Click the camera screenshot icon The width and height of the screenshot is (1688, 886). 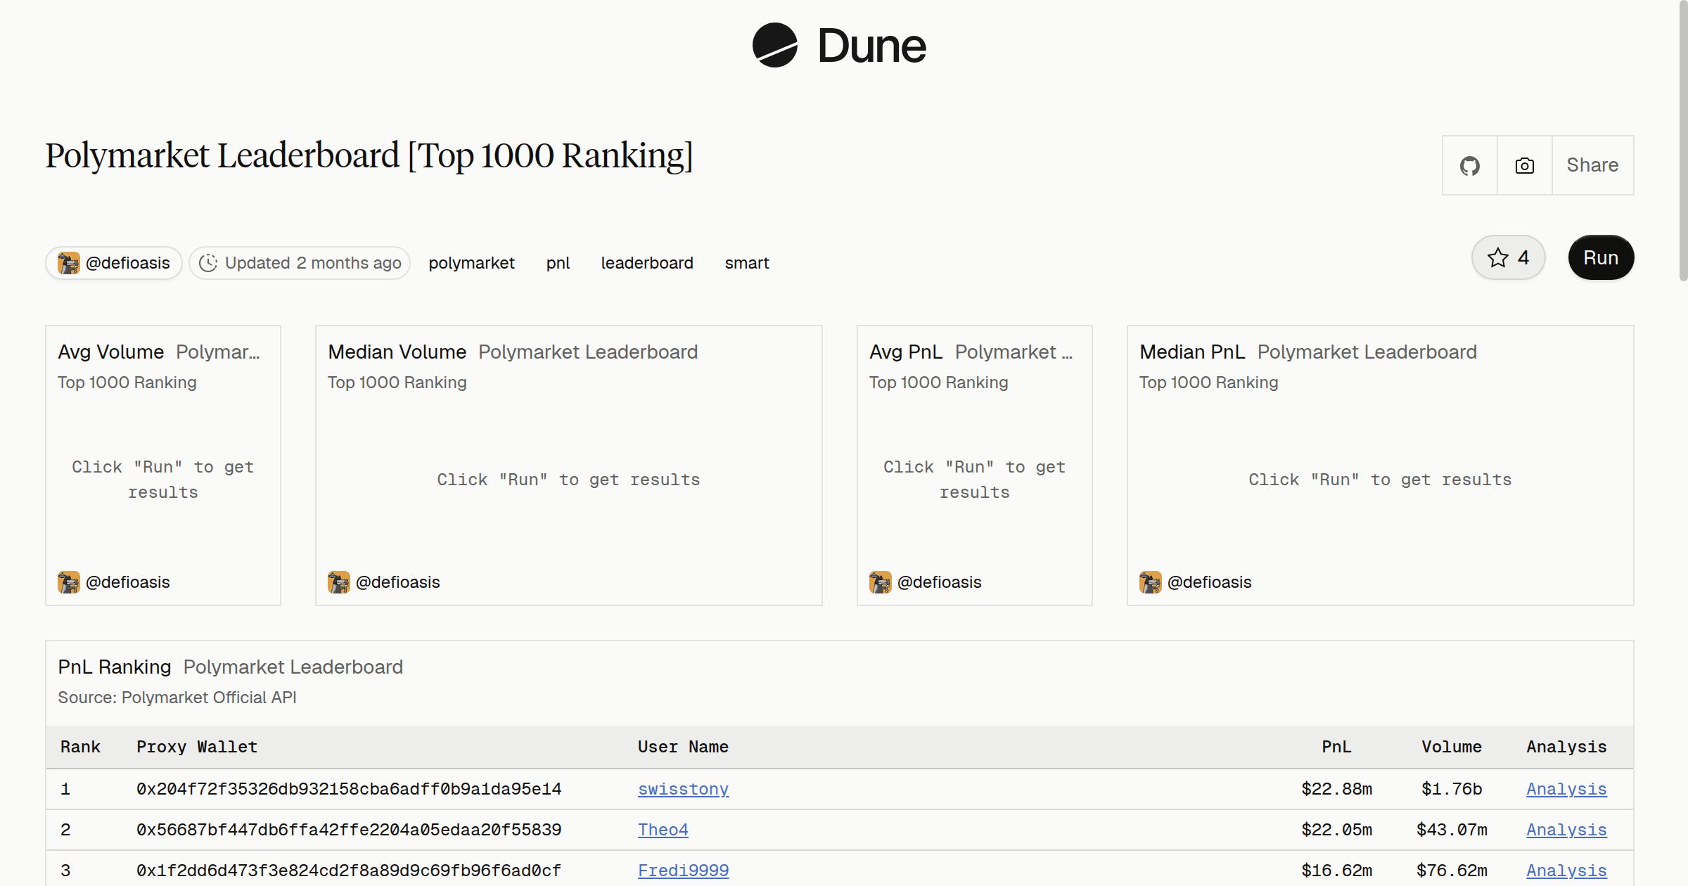(1525, 165)
